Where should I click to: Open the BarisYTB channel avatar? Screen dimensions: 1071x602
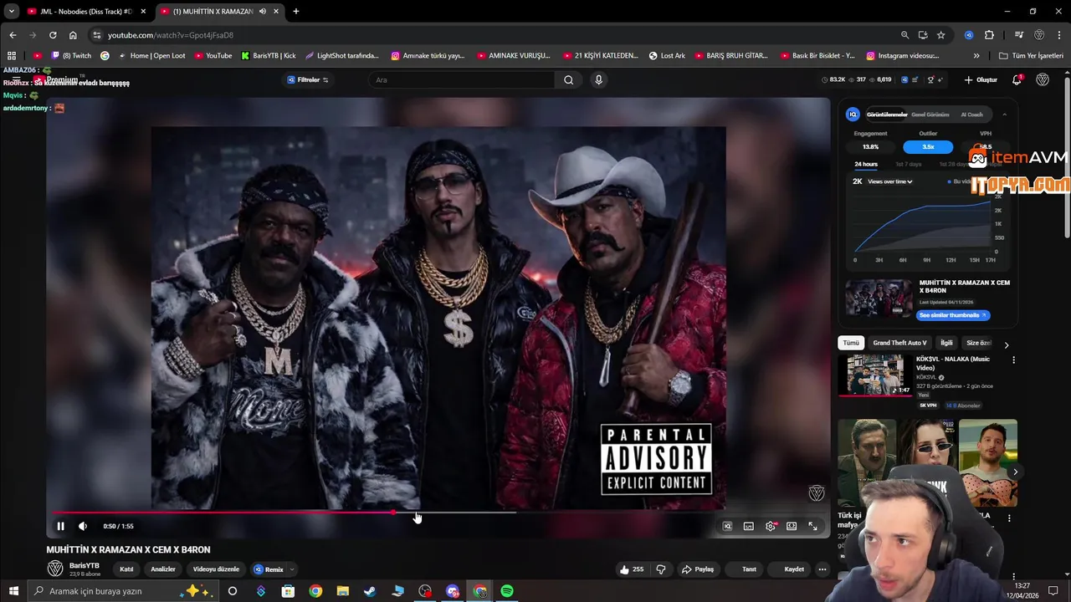pos(55,569)
